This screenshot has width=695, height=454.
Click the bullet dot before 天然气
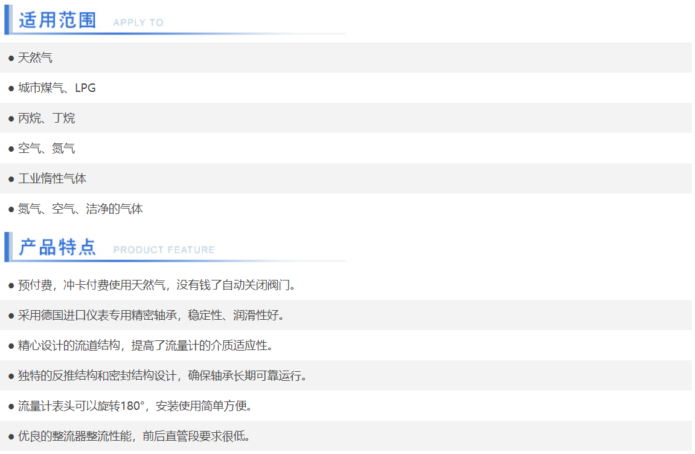tap(11, 59)
